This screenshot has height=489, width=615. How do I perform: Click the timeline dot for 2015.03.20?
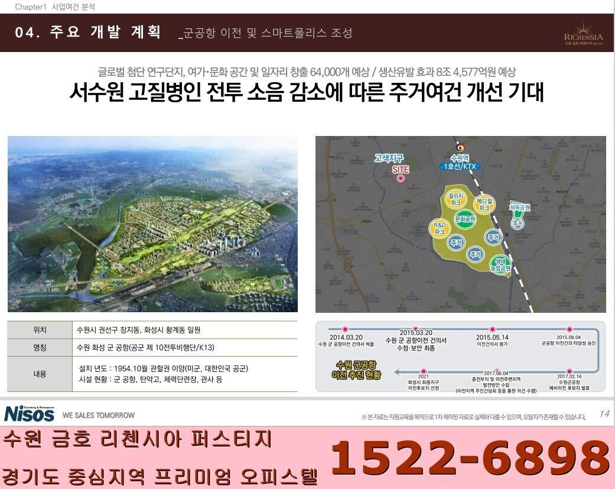pyautogui.click(x=415, y=329)
